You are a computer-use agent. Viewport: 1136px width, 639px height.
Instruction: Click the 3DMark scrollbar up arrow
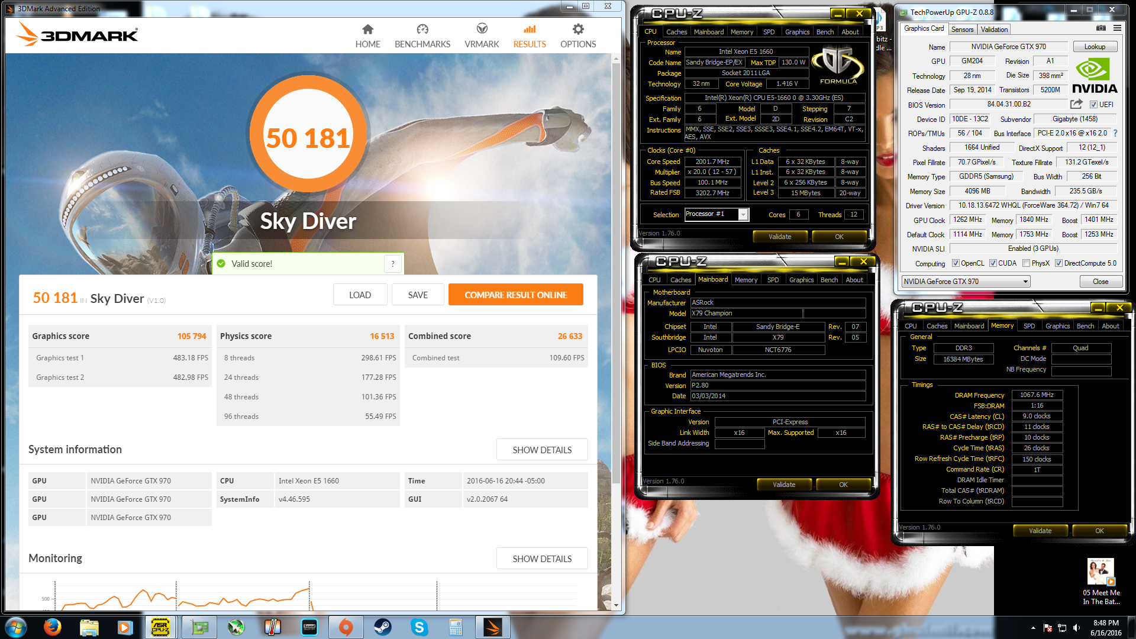[616, 59]
